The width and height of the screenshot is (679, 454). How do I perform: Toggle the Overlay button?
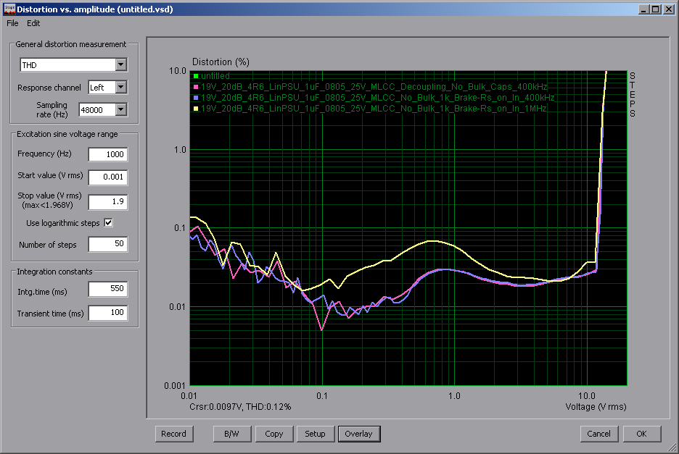358,434
